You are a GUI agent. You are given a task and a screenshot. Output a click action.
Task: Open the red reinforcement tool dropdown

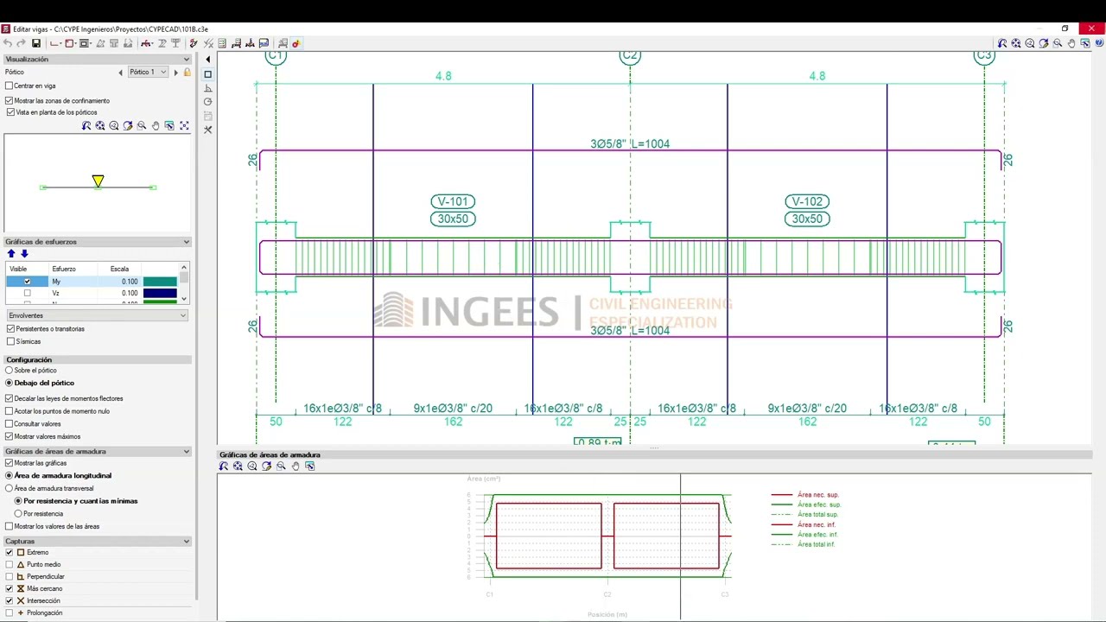pos(153,43)
